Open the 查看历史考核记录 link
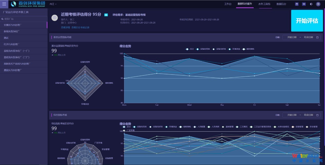This screenshot has width=325, height=165. click(x=80, y=28)
